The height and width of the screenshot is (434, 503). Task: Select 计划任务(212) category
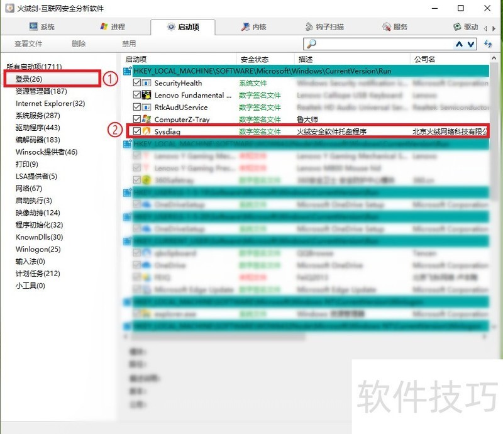click(x=38, y=274)
